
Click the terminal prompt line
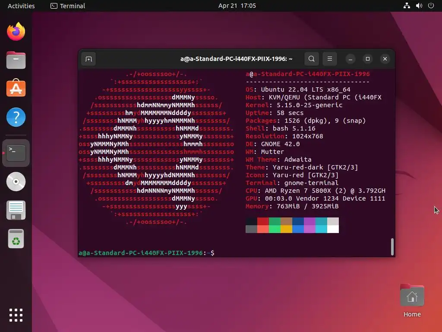146,253
